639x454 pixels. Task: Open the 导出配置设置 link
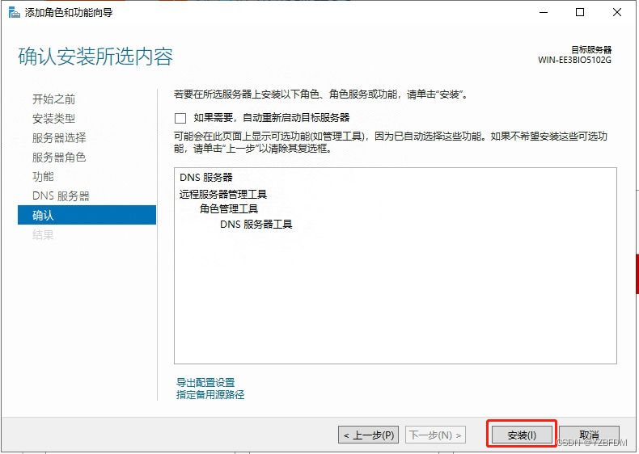205,382
